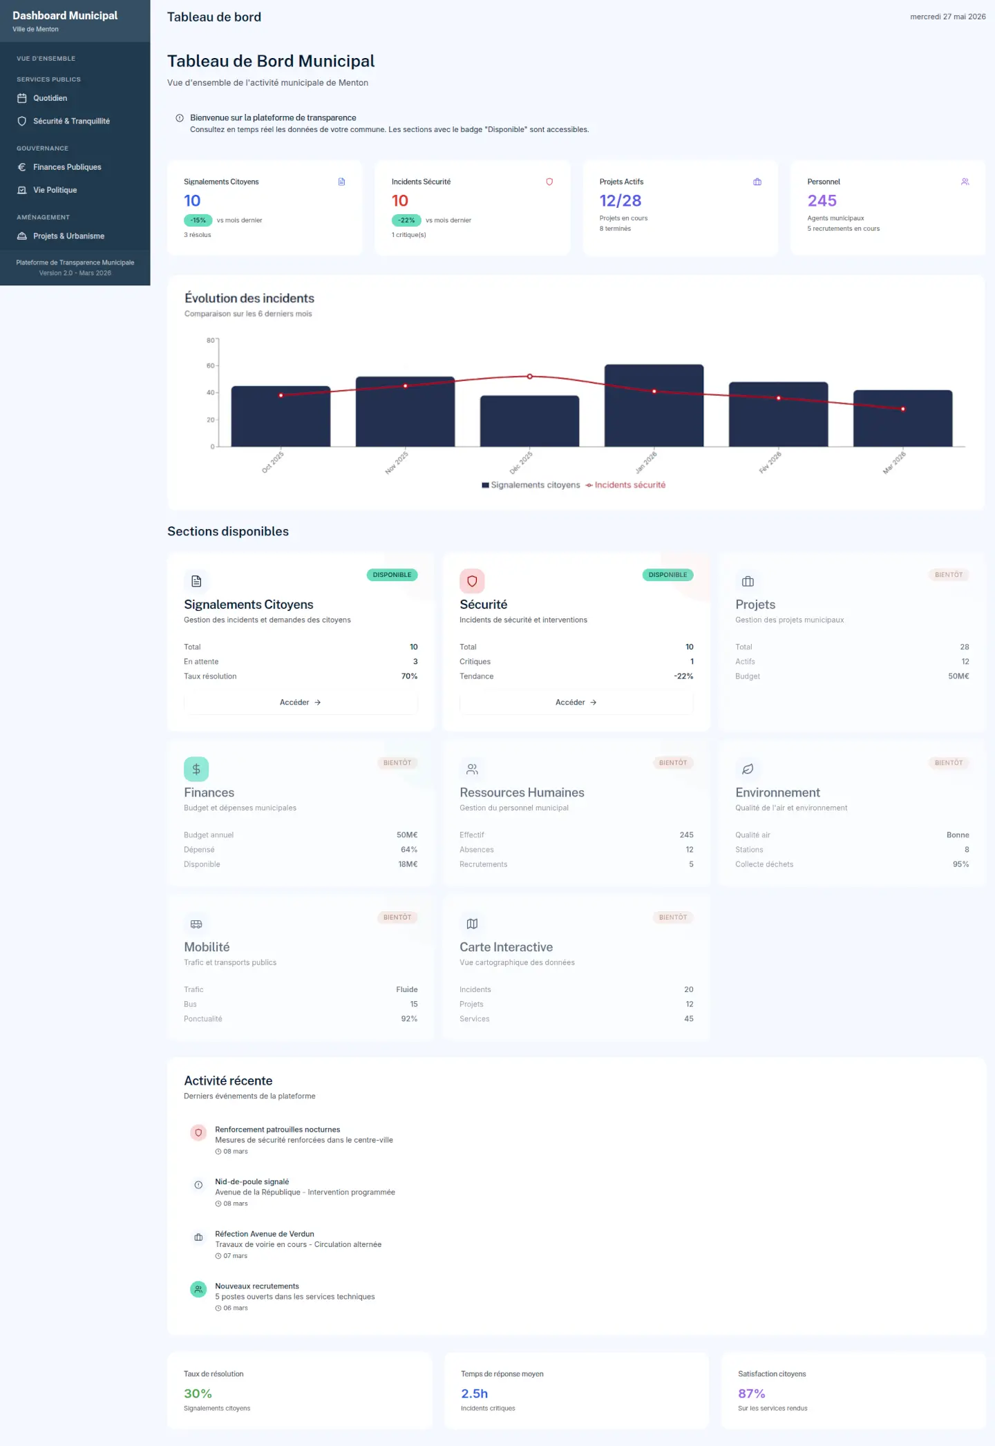Click the Dashboard Municipal title link
This screenshot has height=1446, width=995.
(65, 15)
